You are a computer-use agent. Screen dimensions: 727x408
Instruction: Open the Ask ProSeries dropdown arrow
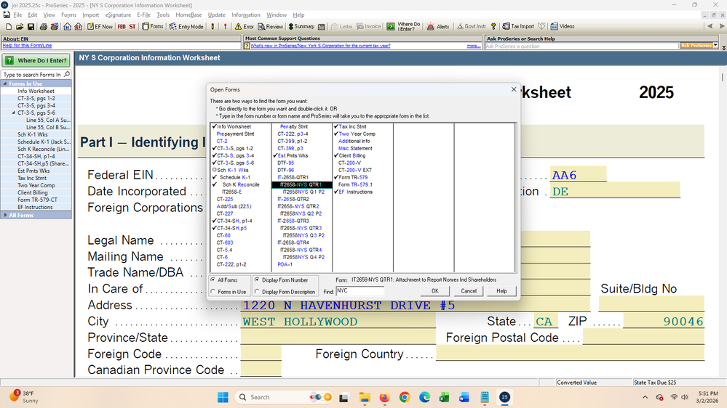pos(716,45)
